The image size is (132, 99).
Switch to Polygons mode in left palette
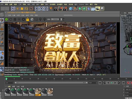click(2, 43)
